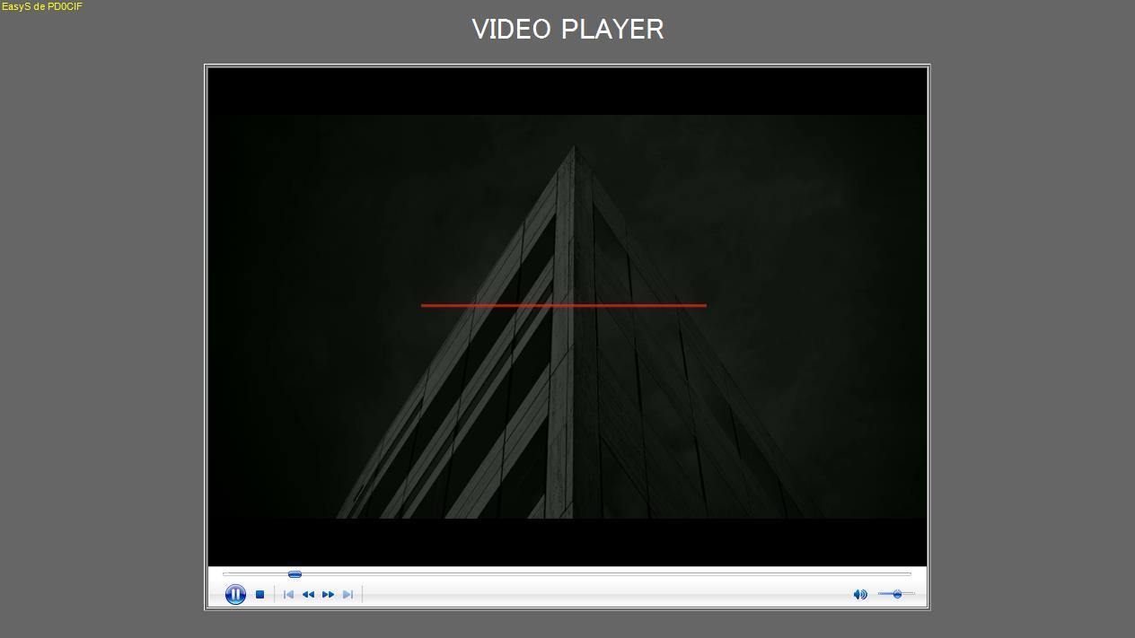The width and height of the screenshot is (1135, 638).
Task: Click the VIDEO PLAYER title
Action: tap(567, 29)
